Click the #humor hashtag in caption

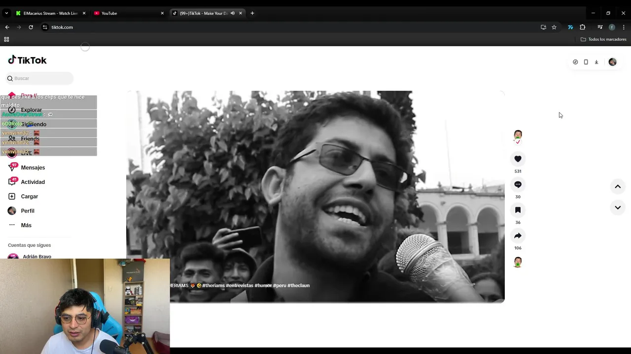pyautogui.click(x=263, y=285)
